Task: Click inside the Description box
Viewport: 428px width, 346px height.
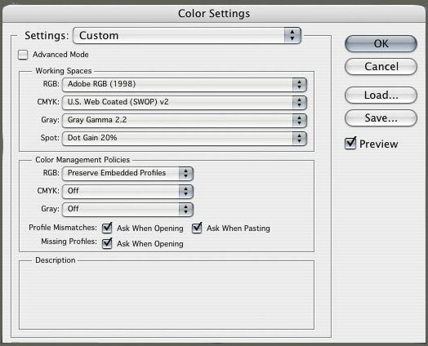Action: 167,295
